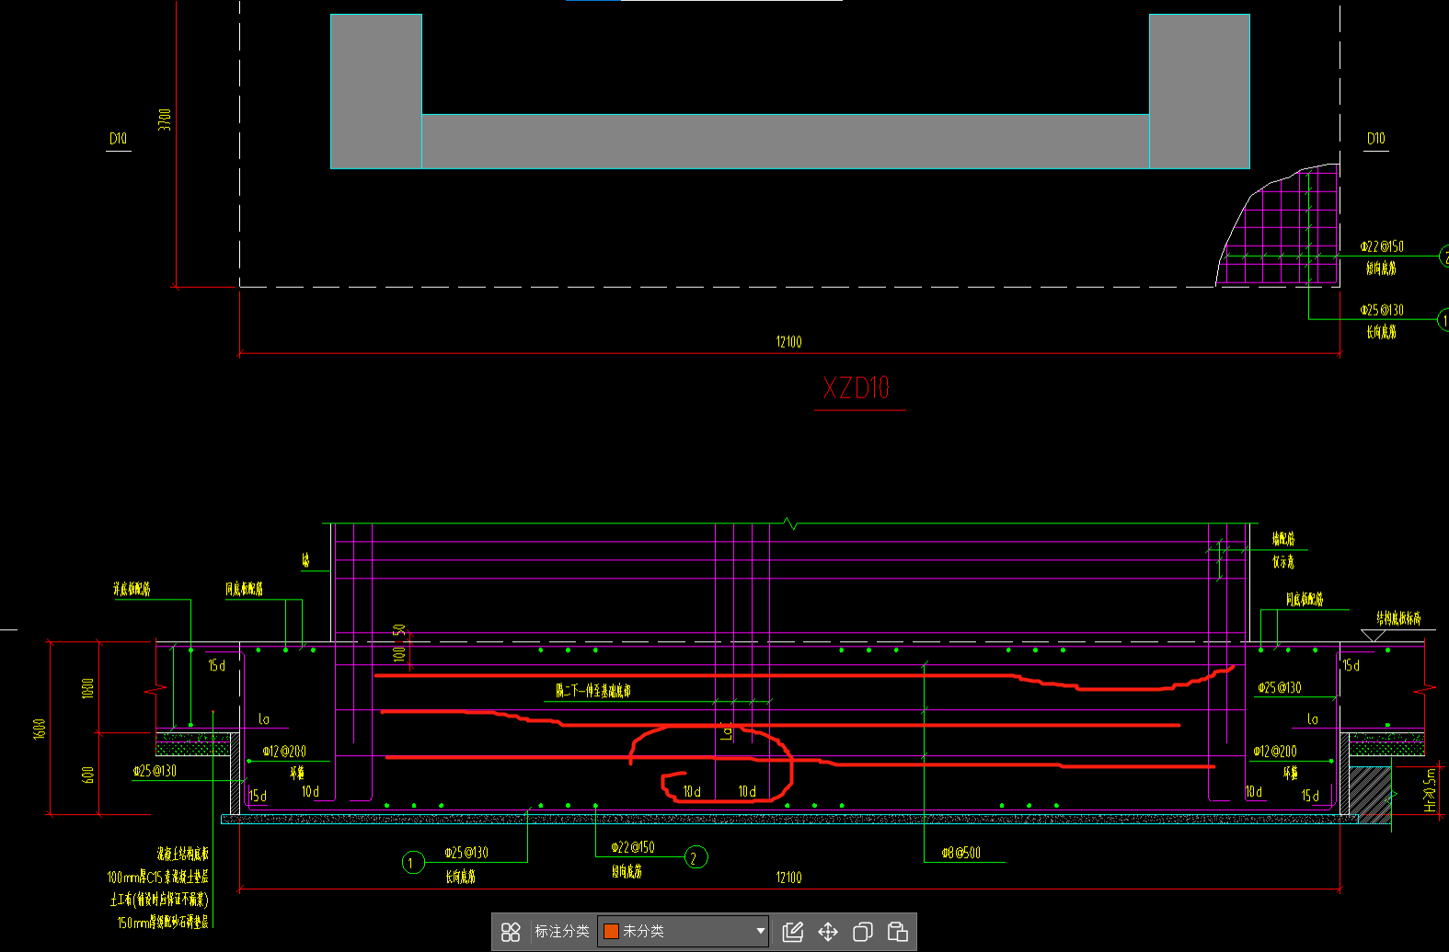Click the paste annotation icon
Screen dimensions: 1449x952
click(x=898, y=932)
